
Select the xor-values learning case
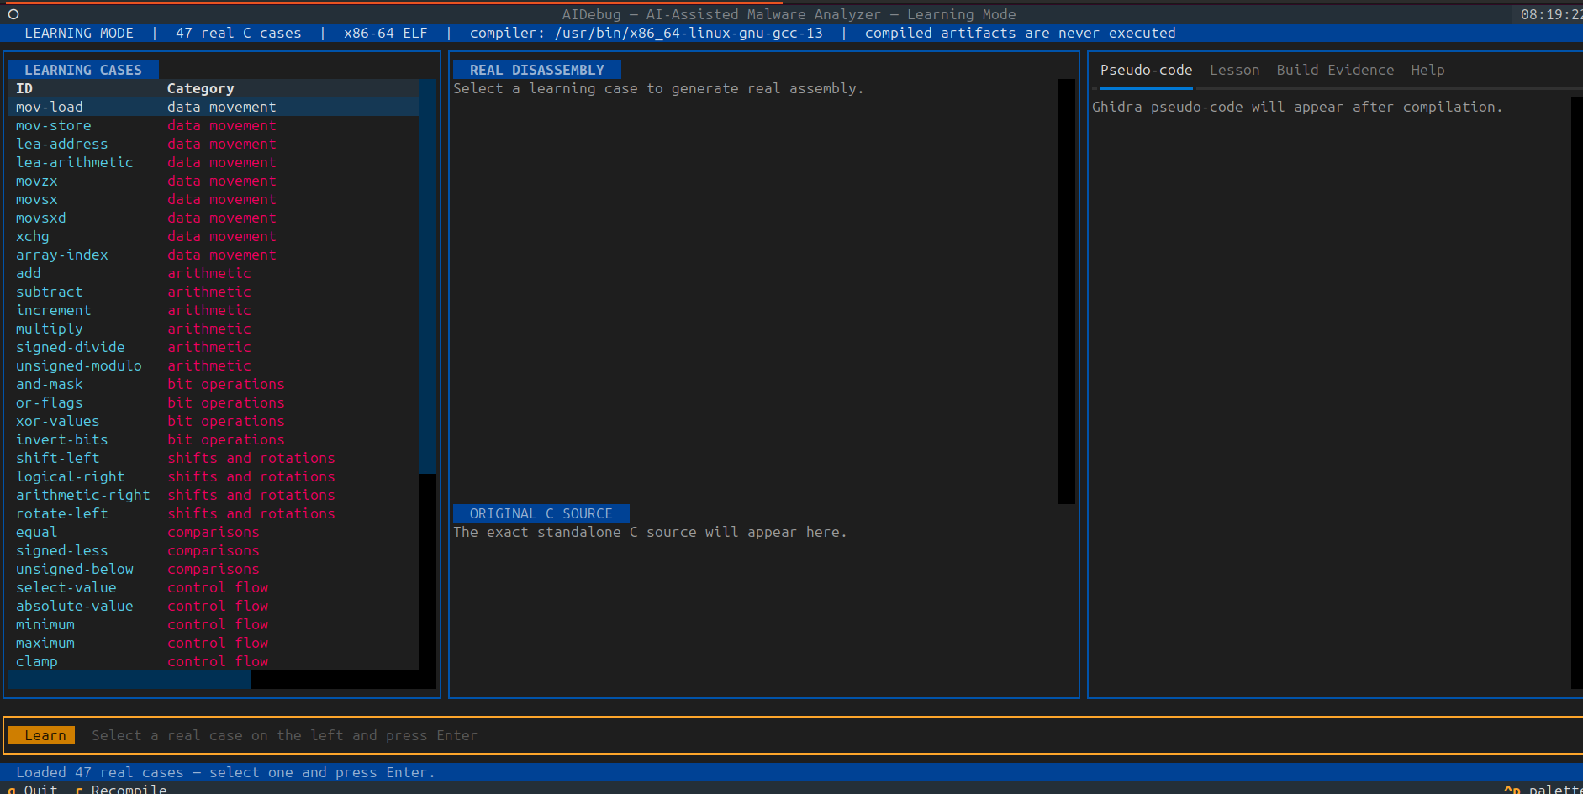click(214, 421)
